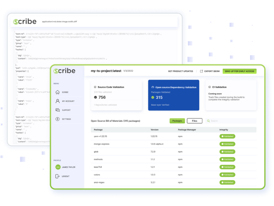The image size is (274, 206).
Task: Click the Export SBOM share icon
Action: click(201, 71)
